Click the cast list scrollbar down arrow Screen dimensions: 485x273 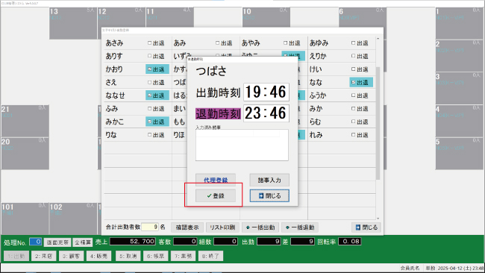(378, 219)
